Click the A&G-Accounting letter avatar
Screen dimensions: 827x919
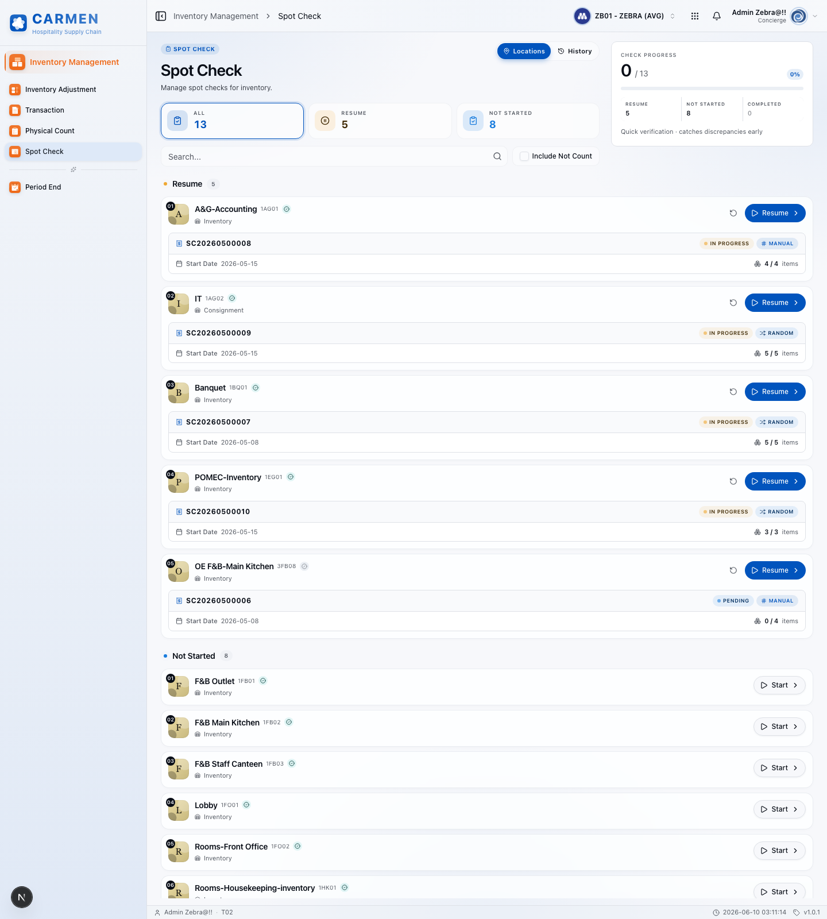pyautogui.click(x=179, y=214)
